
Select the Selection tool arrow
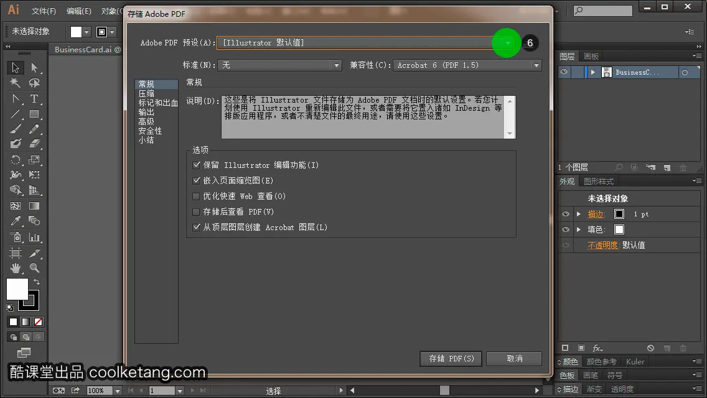(16, 68)
